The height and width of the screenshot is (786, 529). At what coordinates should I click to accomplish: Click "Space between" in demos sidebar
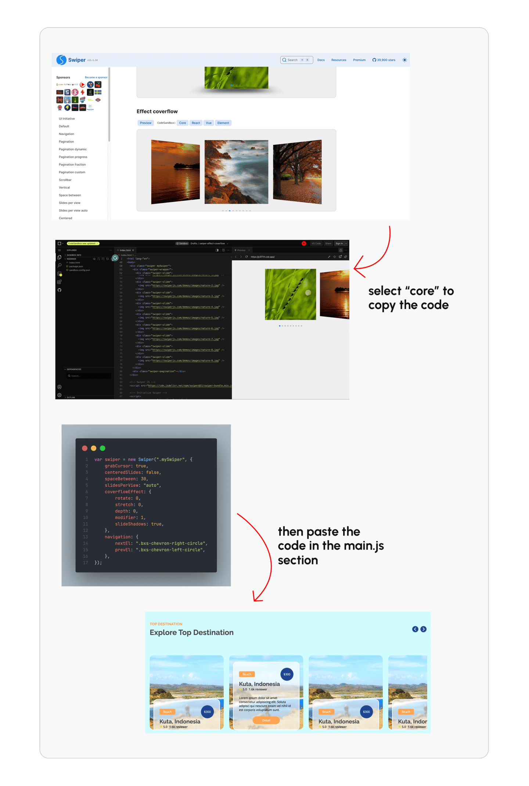[x=70, y=195]
